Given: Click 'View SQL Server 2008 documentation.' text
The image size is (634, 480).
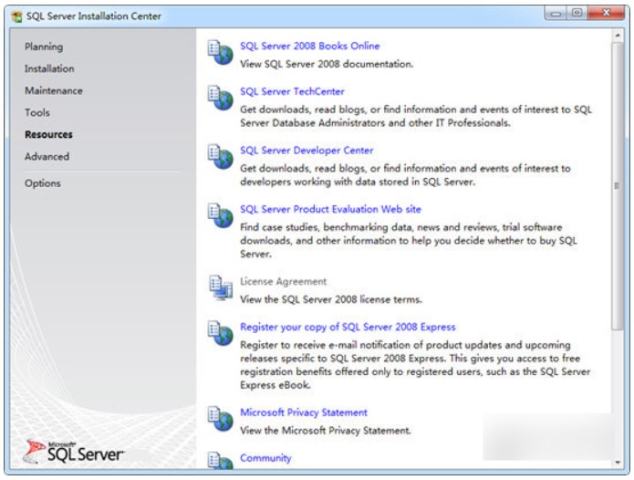Looking at the screenshot, I should click(x=327, y=64).
